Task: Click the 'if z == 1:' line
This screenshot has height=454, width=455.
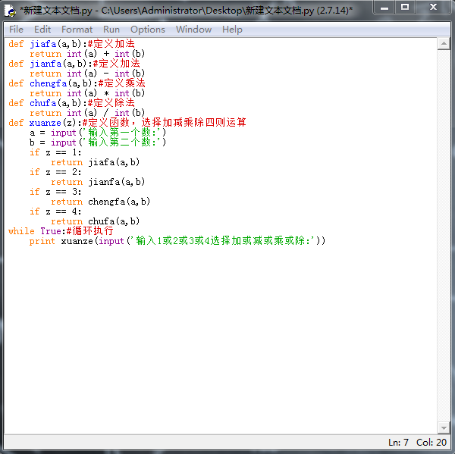Action: pos(55,152)
